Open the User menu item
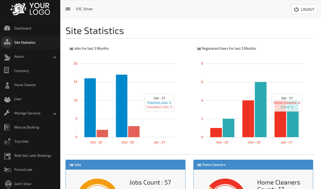This screenshot has height=189, width=321. pyautogui.click(x=30, y=99)
